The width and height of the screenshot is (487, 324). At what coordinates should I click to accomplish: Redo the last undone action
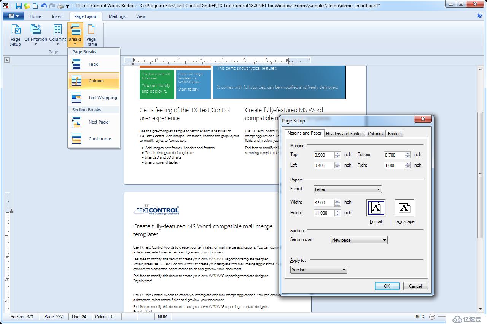(x=52, y=6)
